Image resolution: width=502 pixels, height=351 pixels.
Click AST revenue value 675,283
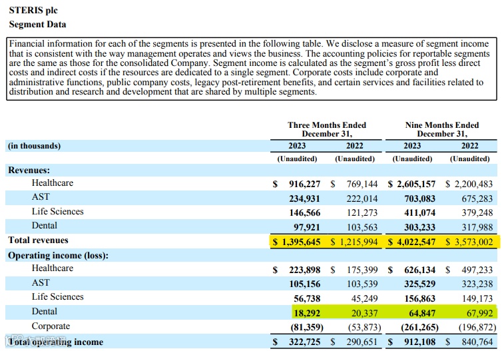click(477, 198)
